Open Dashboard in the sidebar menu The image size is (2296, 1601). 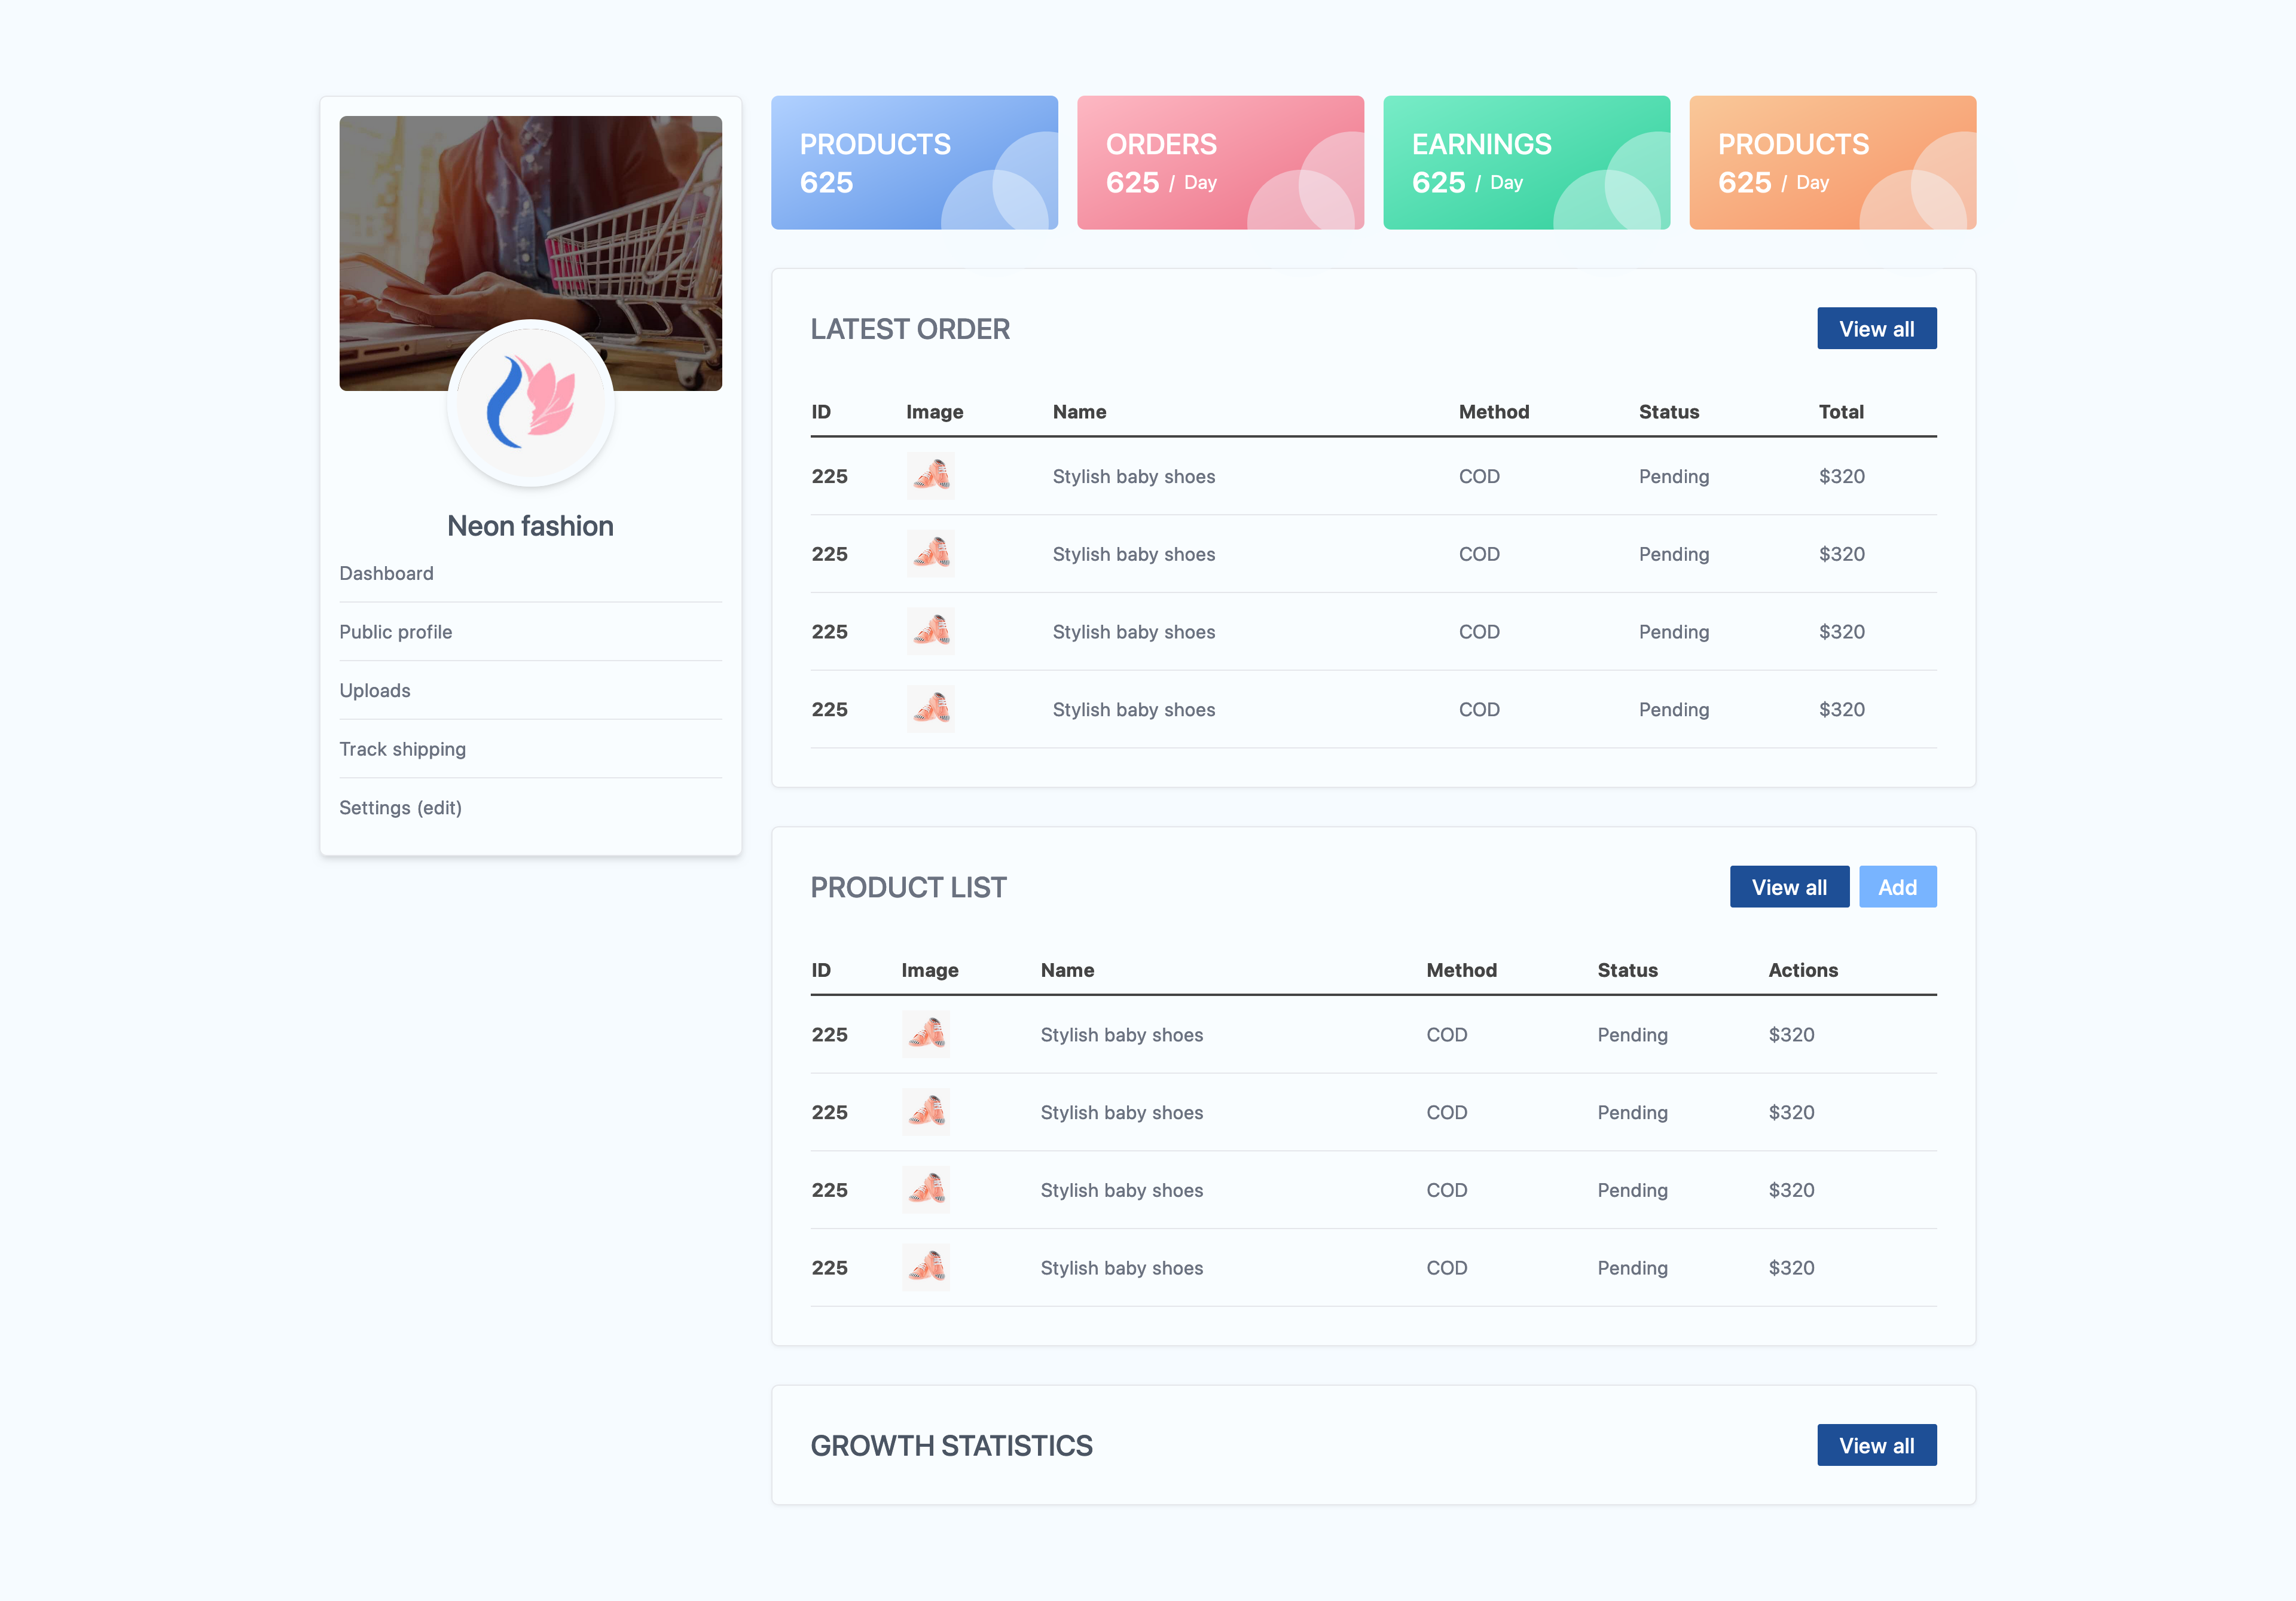(386, 573)
